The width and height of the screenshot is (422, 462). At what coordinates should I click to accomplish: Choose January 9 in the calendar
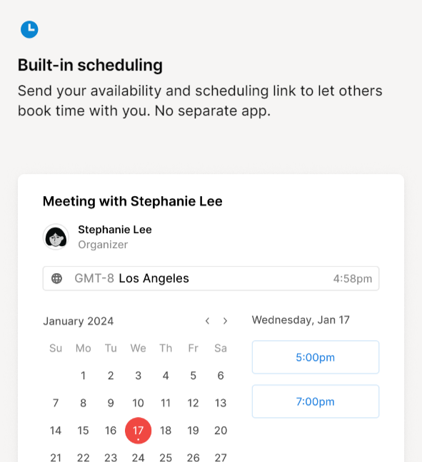coord(111,403)
